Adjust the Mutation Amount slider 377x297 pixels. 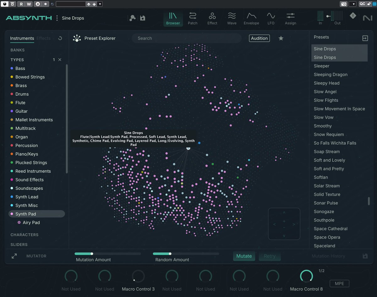pyautogui.click(x=108, y=254)
